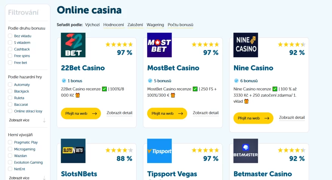Check the 'Free spins' filter

10,56
